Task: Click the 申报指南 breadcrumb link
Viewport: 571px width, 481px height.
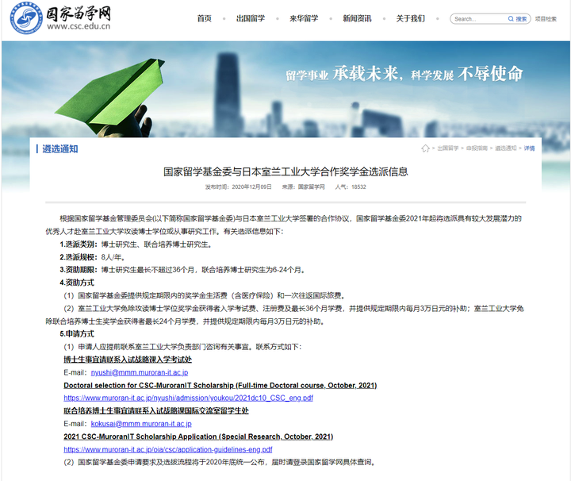Action: [x=477, y=148]
